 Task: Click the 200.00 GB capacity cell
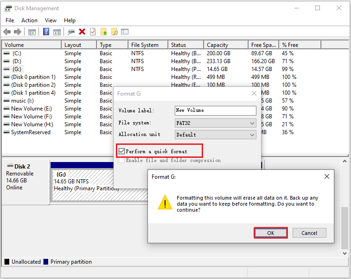pyautogui.click(x=218, y=53)
